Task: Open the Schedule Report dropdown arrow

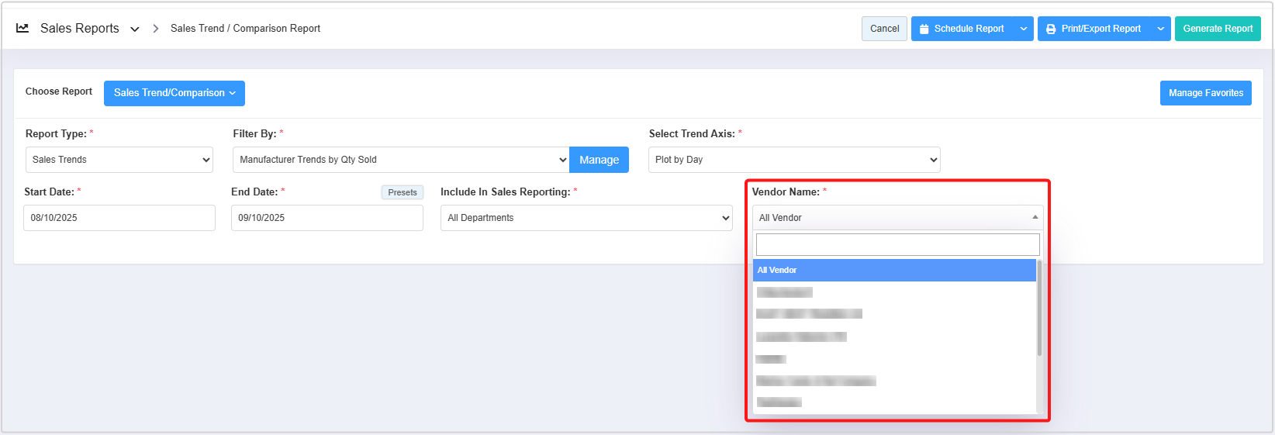Action: pos(1024,29)
